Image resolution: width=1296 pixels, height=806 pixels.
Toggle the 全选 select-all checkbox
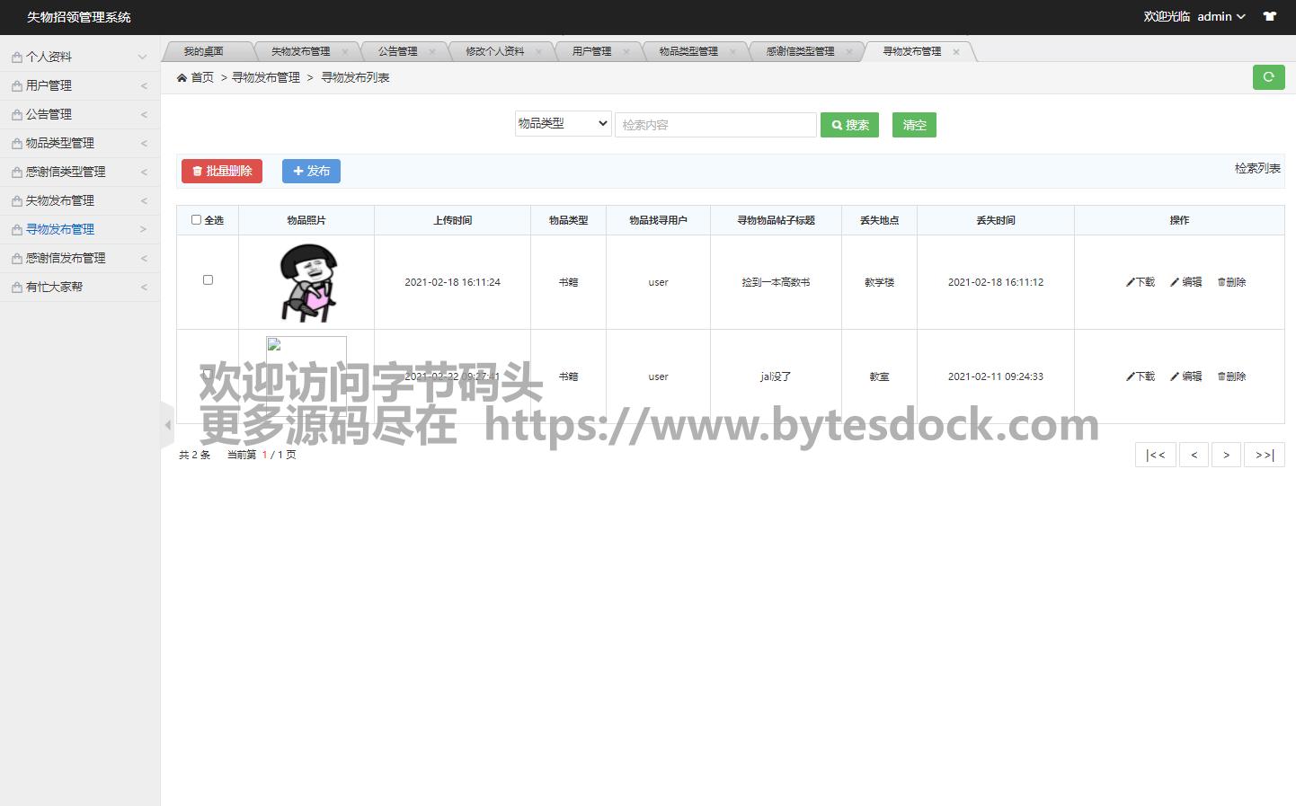point(196,220)
